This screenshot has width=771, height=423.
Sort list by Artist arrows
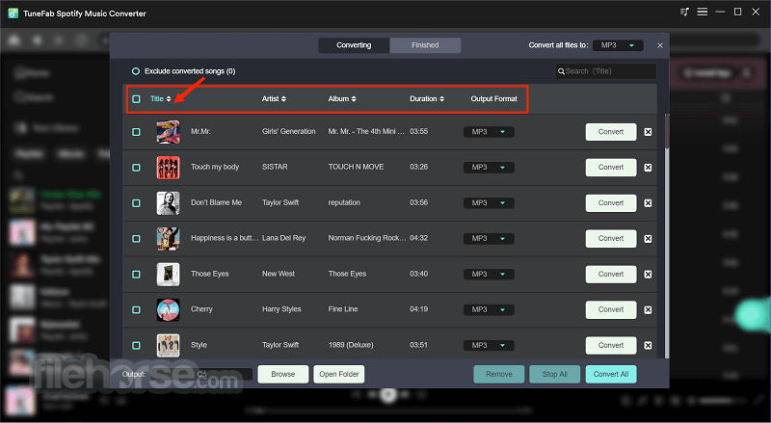pyautogui.click(x=283, y=99)
